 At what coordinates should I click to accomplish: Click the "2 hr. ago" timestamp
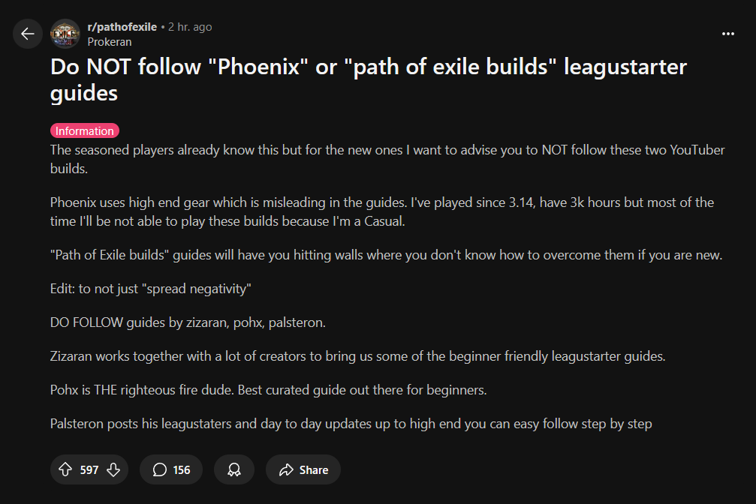pos(190,27)
